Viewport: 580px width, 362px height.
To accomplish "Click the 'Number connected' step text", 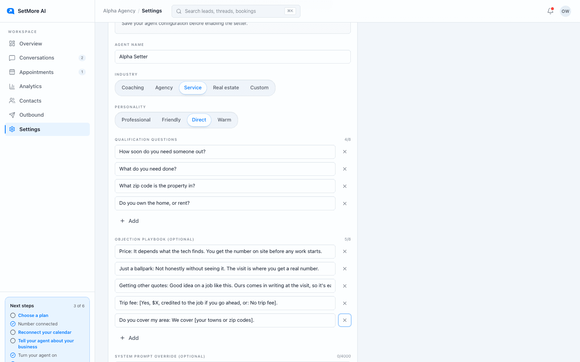I will (x=38, y=324).
